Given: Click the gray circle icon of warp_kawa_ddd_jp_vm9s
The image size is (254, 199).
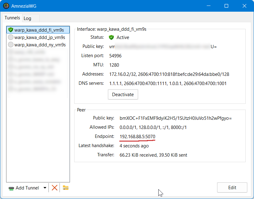Looking at the screenshot, I should pos(11,37).
